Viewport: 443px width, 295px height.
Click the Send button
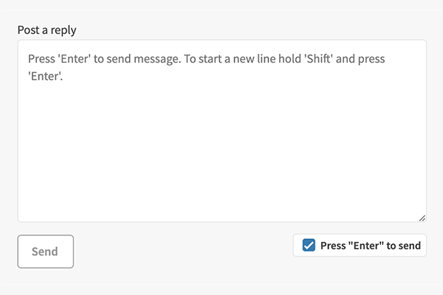tap(45, 251)
